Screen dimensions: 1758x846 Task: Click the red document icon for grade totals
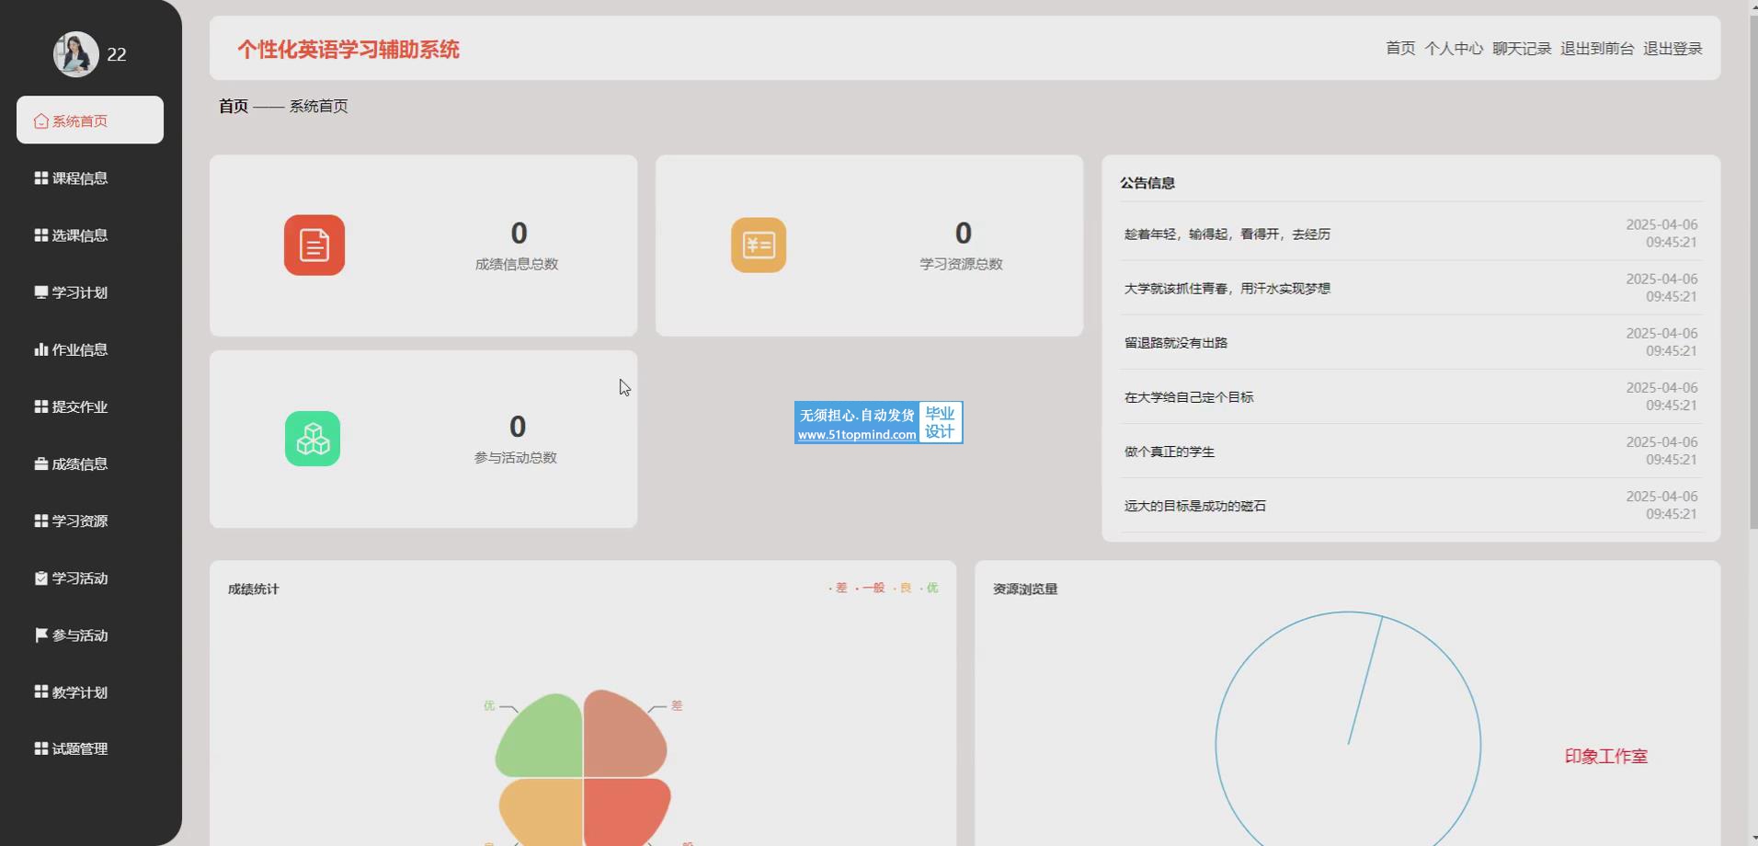click(x=314, y=246)
